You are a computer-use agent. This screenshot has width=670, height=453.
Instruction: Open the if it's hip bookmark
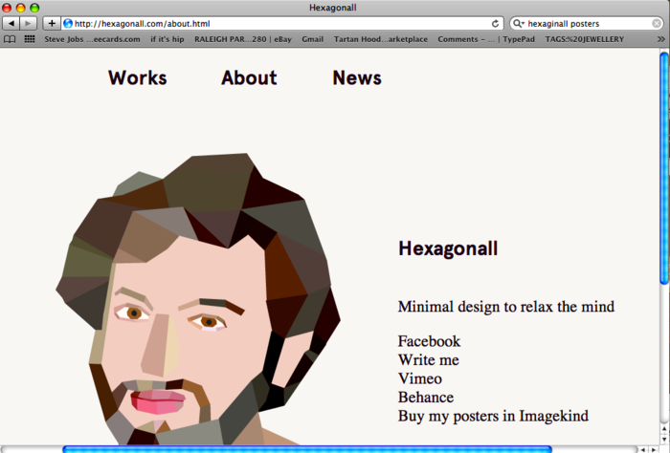point(167,39)
